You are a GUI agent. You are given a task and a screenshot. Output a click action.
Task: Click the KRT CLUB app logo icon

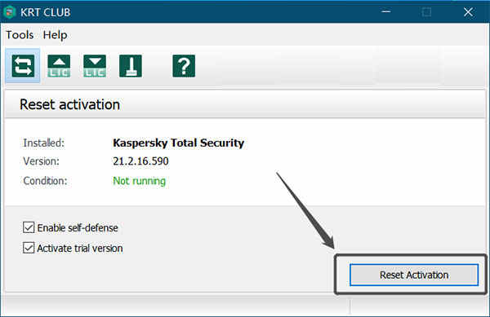pyautogui.click(x=9, y=12)
